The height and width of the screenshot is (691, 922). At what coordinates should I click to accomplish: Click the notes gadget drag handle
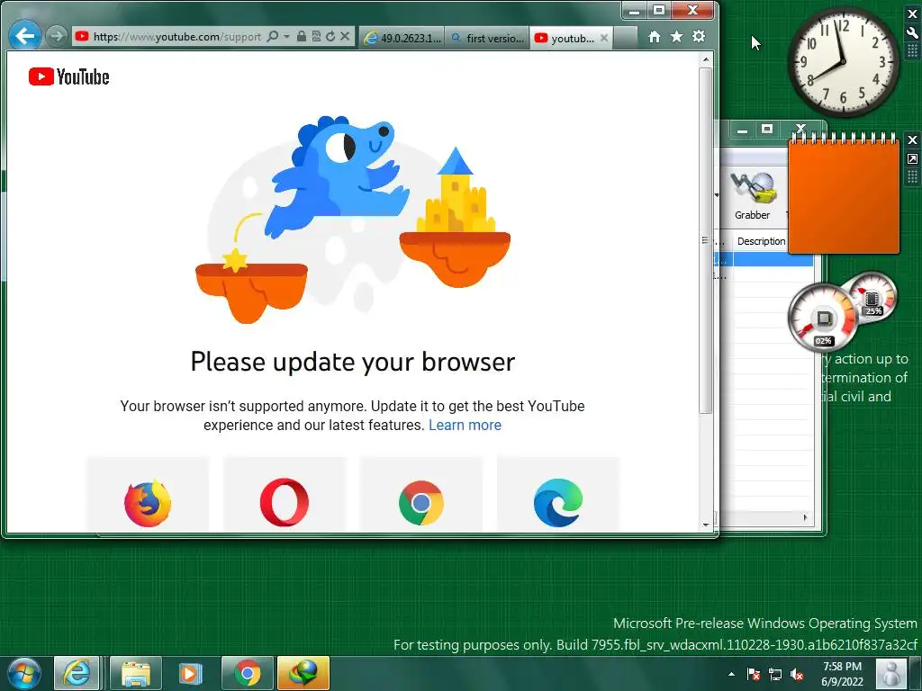click(x=913, y=177)
